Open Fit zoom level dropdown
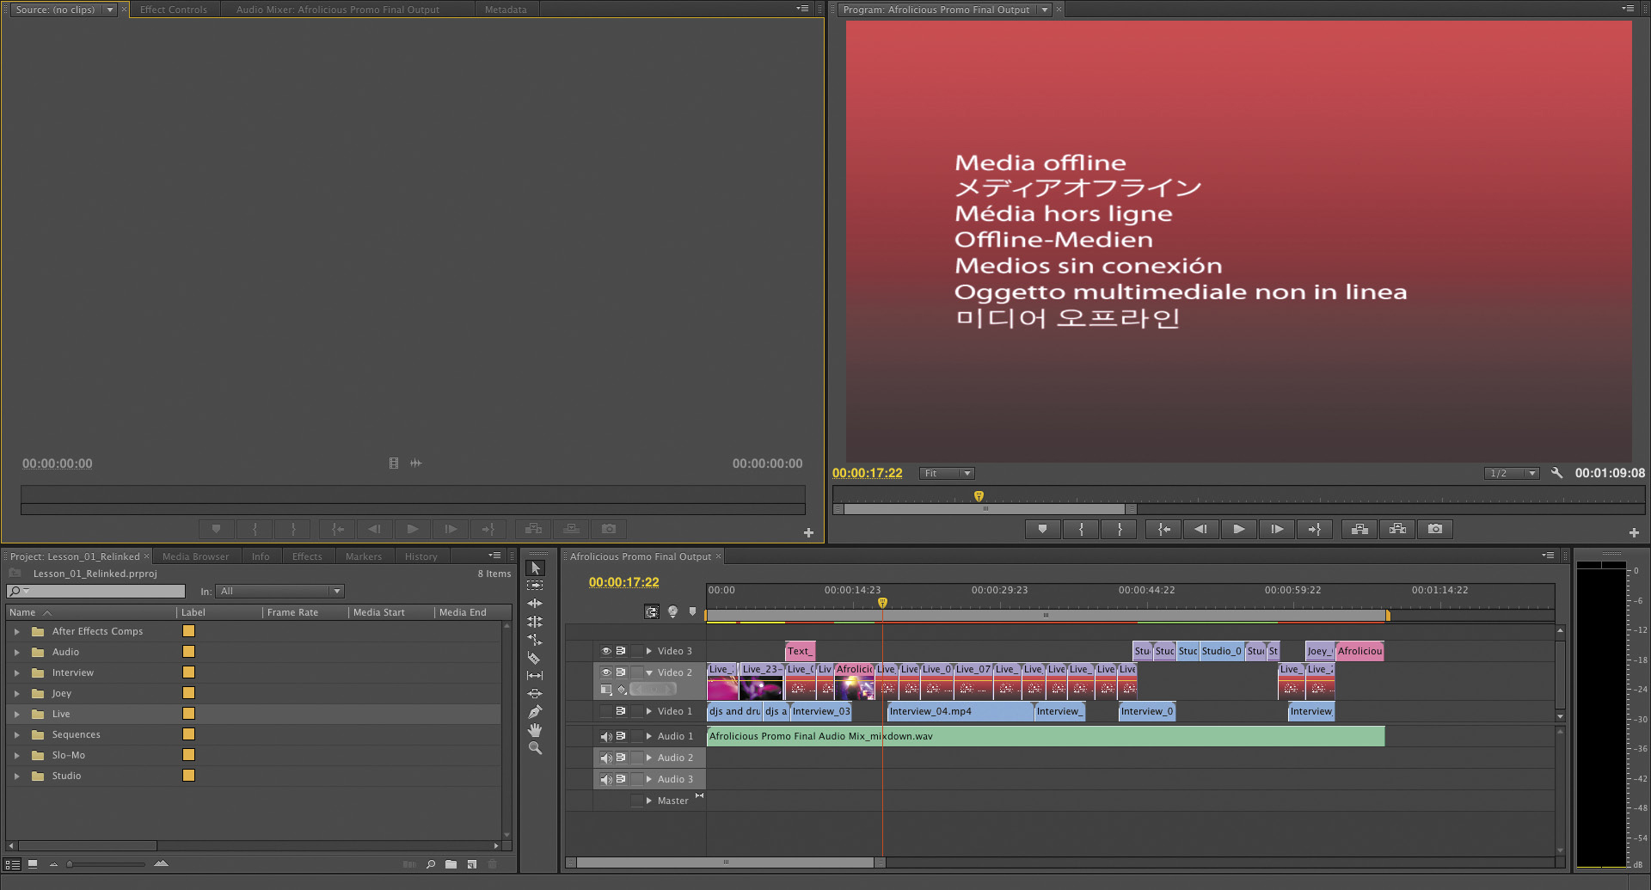 947,473
